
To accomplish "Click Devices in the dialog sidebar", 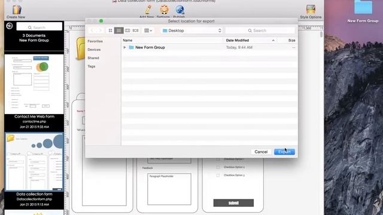I will (x=94, y=50).
